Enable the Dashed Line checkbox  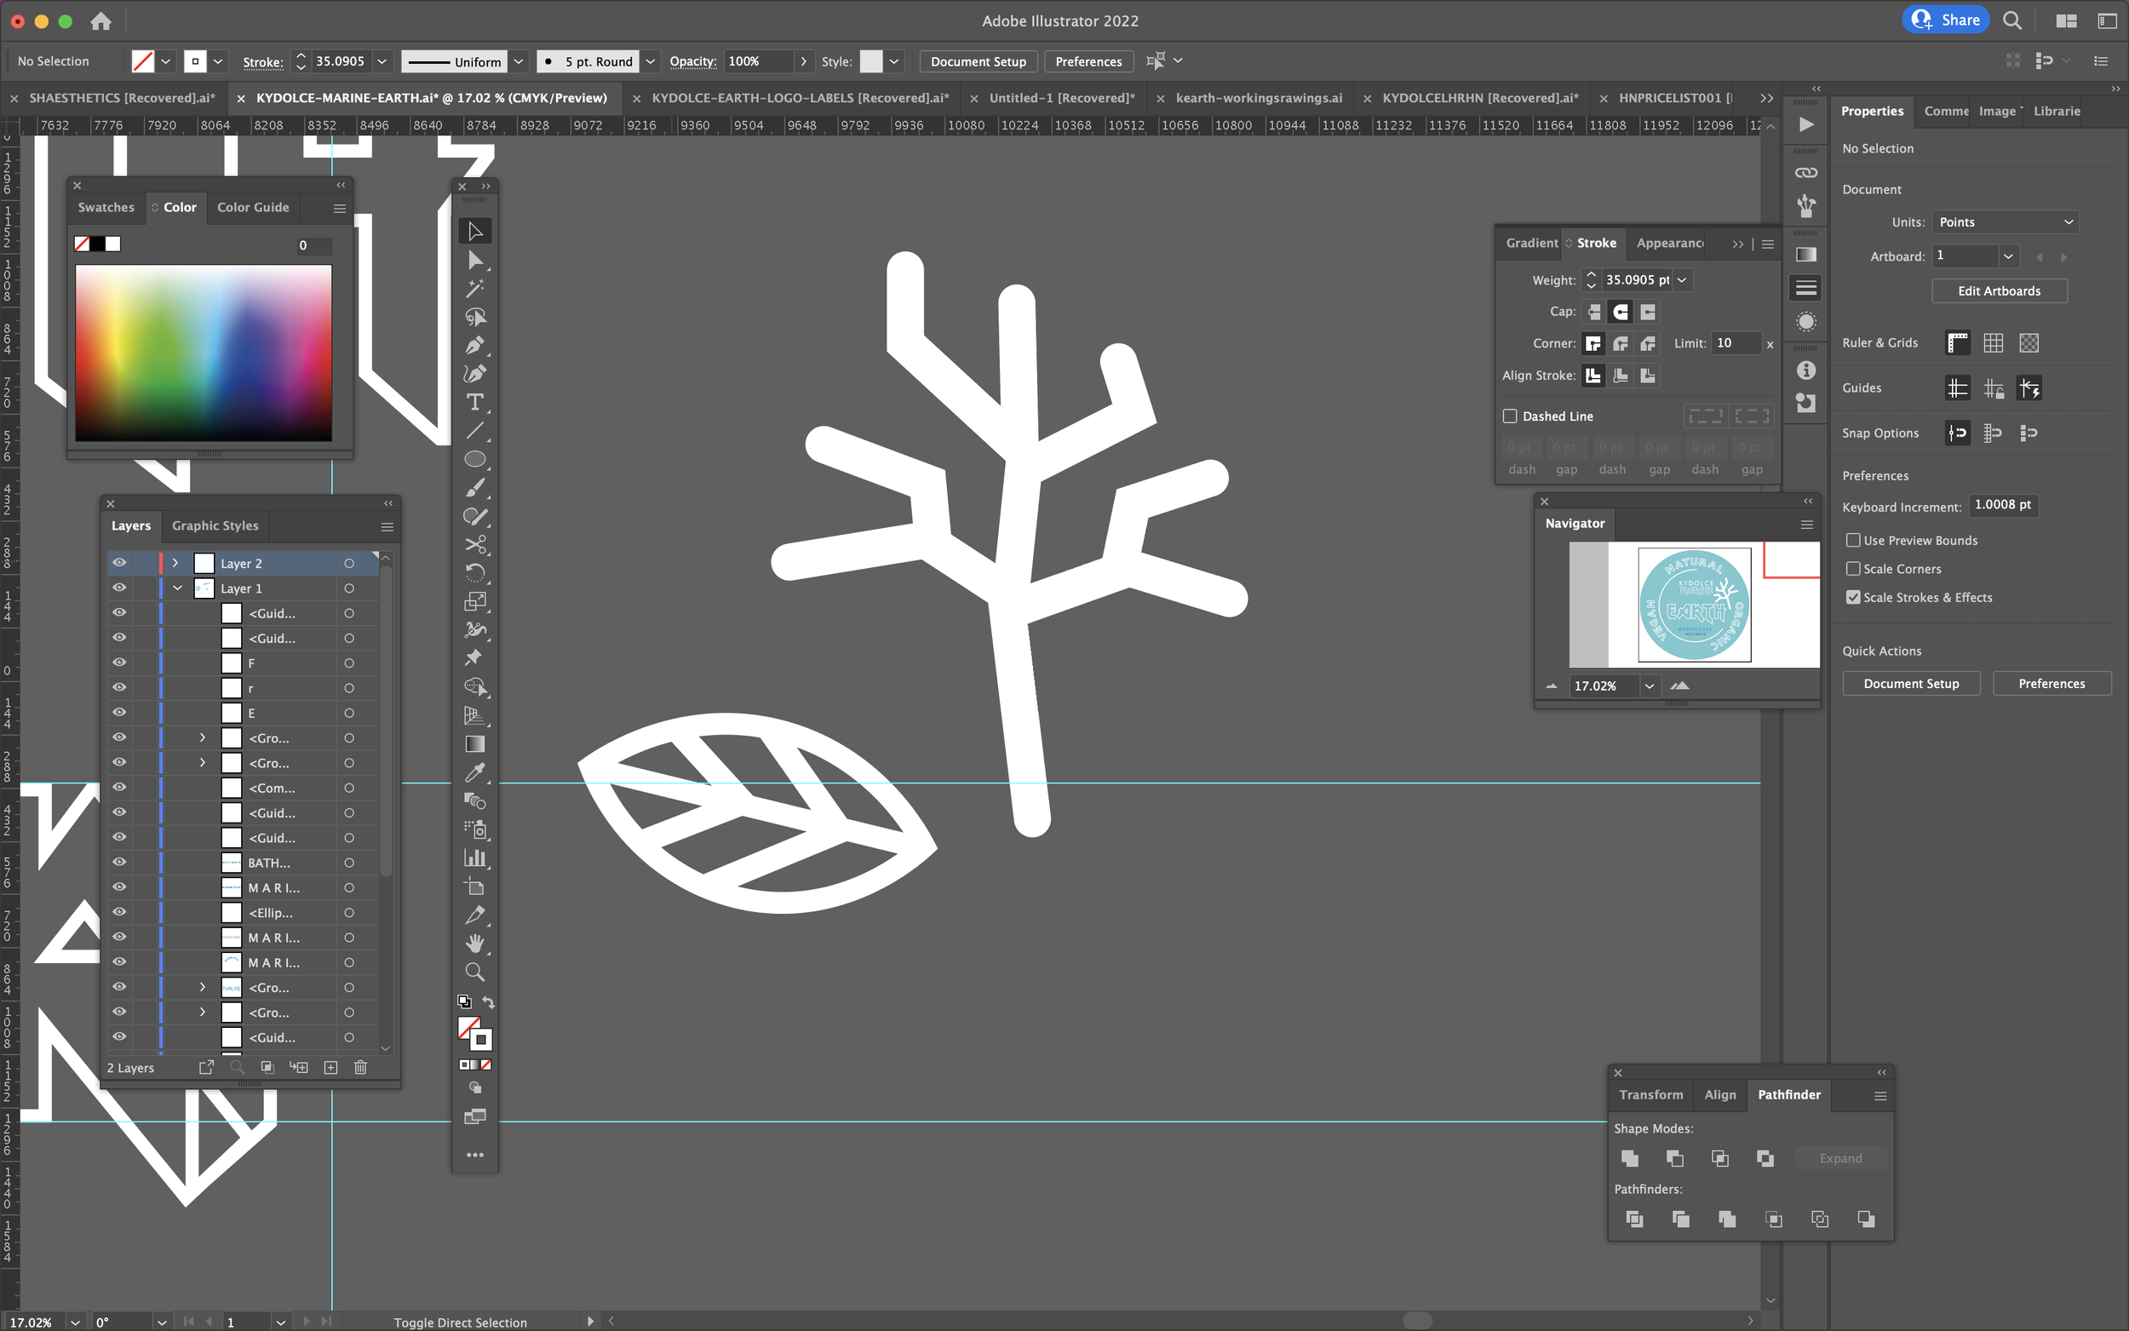click(1510, 416)
